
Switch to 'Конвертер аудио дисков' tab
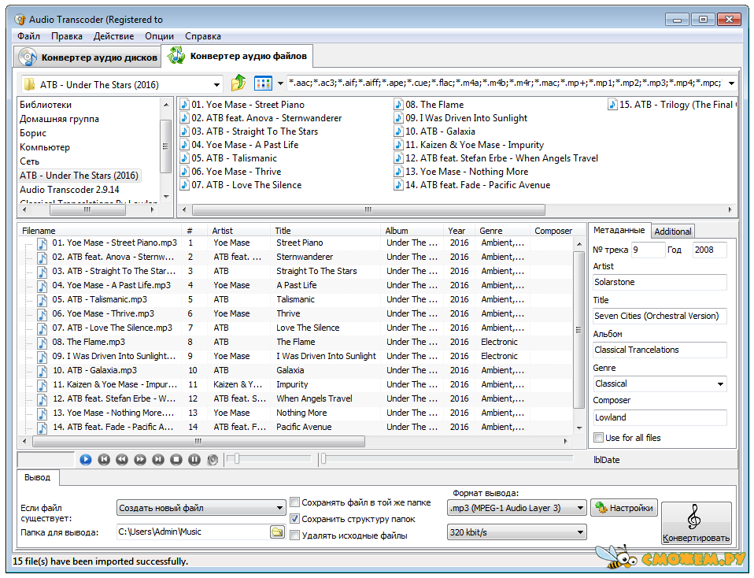(87, 57)
